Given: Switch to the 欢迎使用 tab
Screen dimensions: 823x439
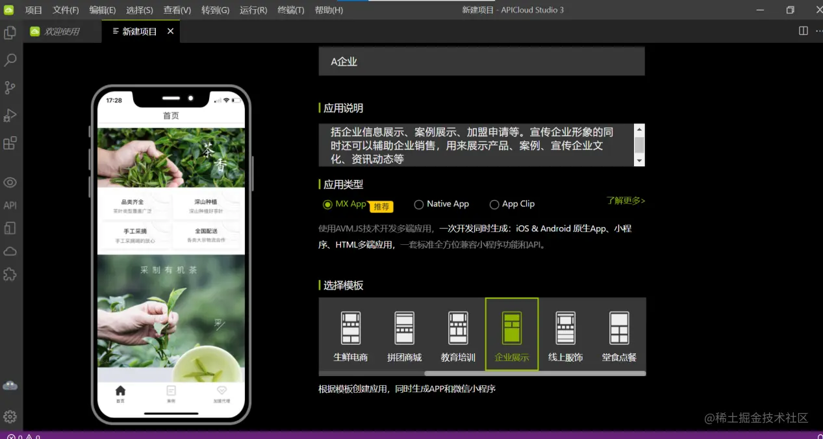Looking at the screenshot, I should pyautogui.click(x=62, y=31).
